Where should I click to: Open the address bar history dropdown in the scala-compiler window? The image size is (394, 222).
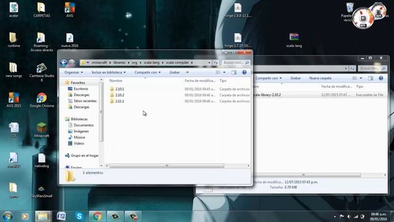[209, 62]
